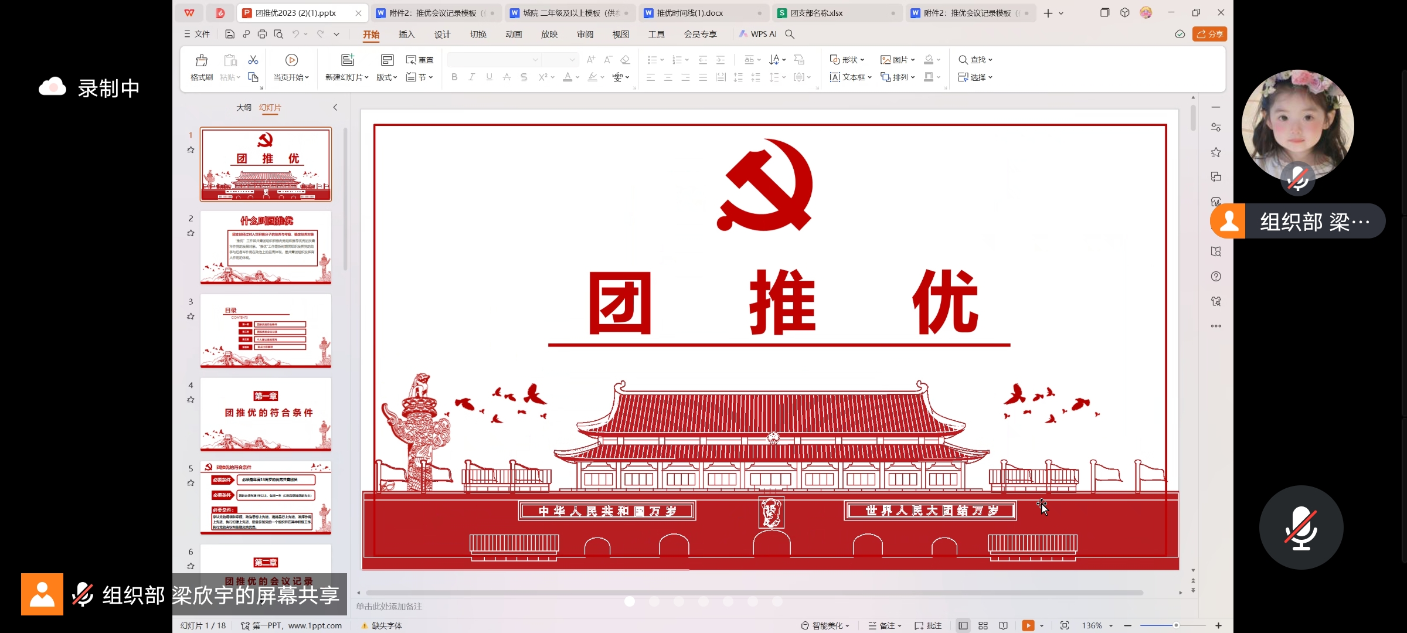Click the Print Preview icon
The width and height of the screenshot is (1407, 633).
278,34
